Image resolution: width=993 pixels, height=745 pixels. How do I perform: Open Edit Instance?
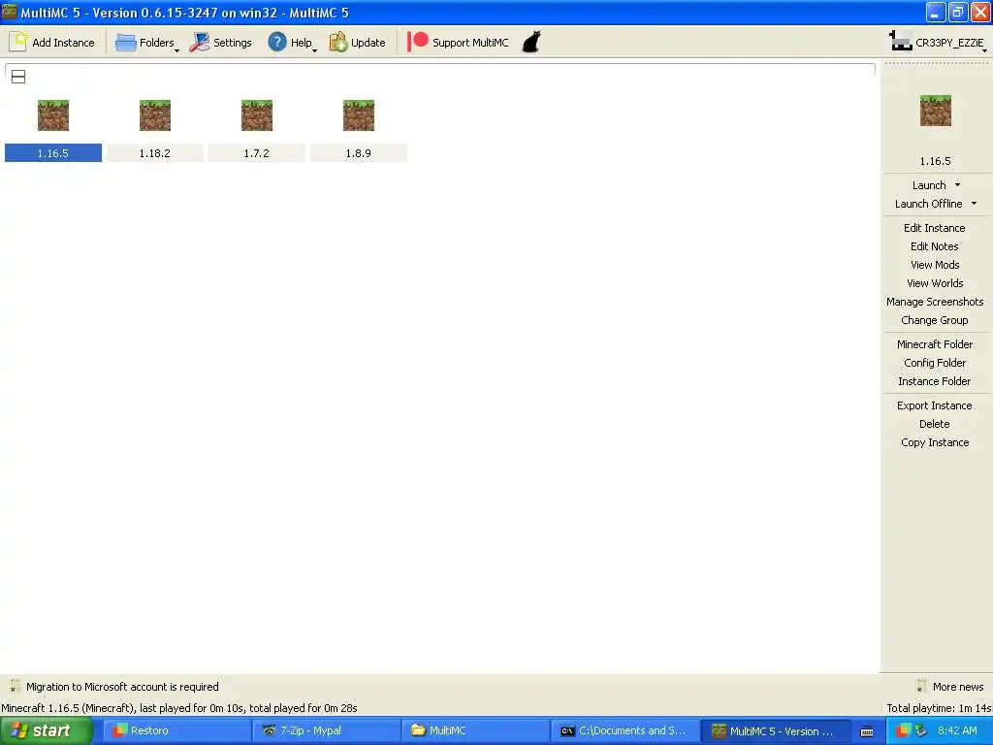(935, 227)
